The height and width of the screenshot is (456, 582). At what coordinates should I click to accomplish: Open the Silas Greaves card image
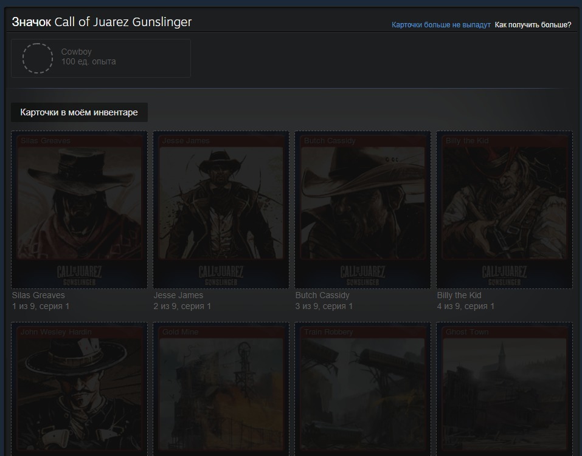[80, 210]
